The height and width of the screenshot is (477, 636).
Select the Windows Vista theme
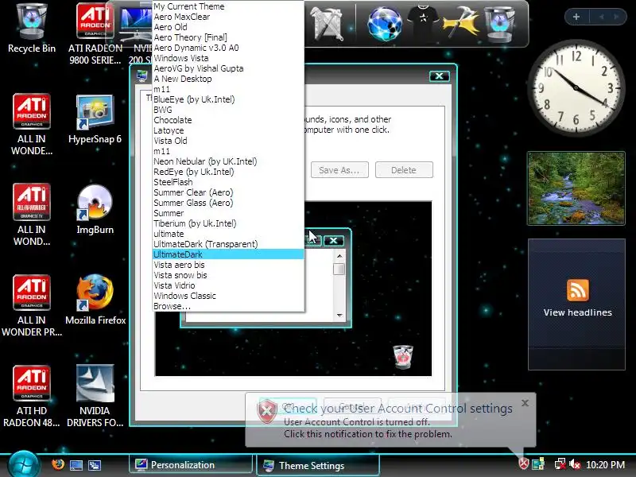click(x=228, y=58)
